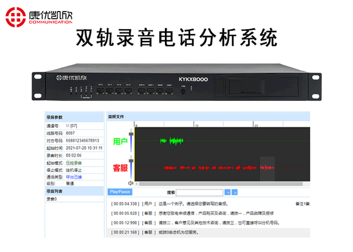
Task: Click the recording duration 00:02:06
Action: pos(73,156)
